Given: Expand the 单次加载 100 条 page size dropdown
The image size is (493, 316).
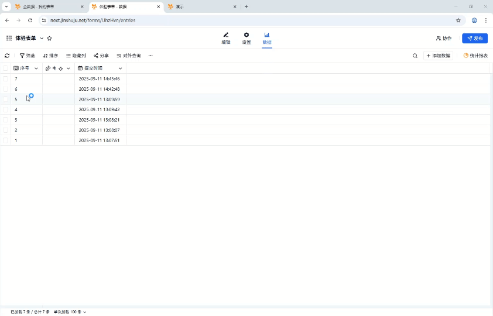Looking at the screenshot, I should (70, 312).
